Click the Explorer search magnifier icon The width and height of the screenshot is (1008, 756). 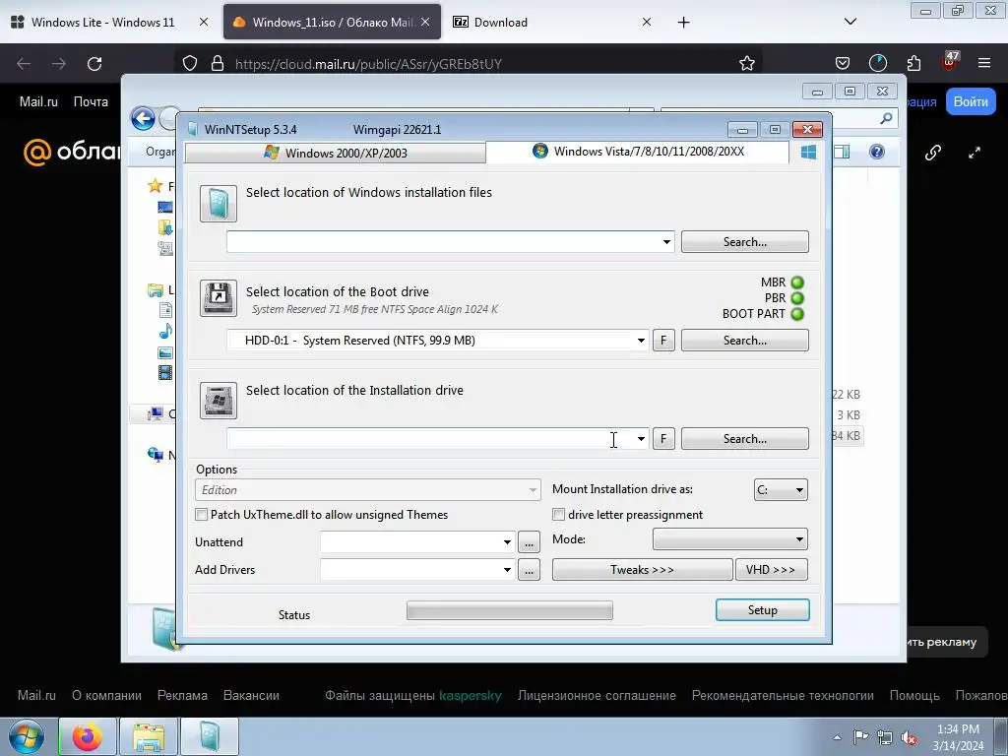tap(886, 118)
